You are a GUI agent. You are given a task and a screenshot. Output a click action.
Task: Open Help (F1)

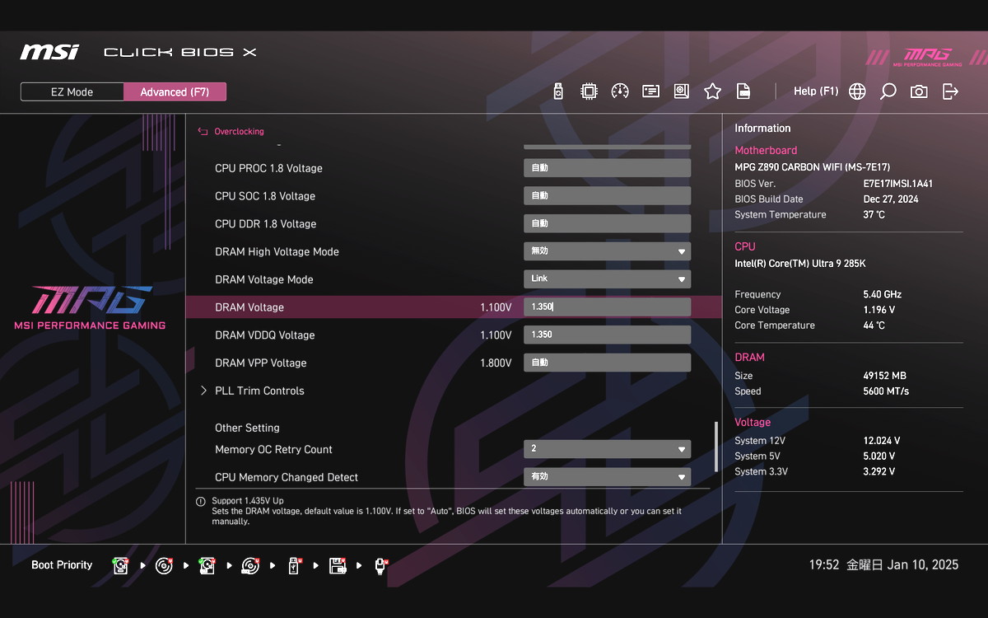pos(816,91)
